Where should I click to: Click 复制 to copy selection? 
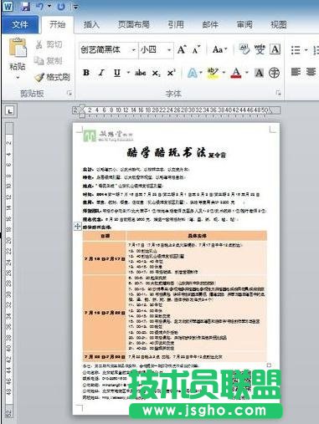point(49,60)
